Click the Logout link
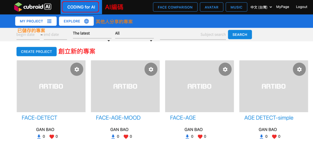The height and width of the screenshot is (148, 313). click(302, 7)
